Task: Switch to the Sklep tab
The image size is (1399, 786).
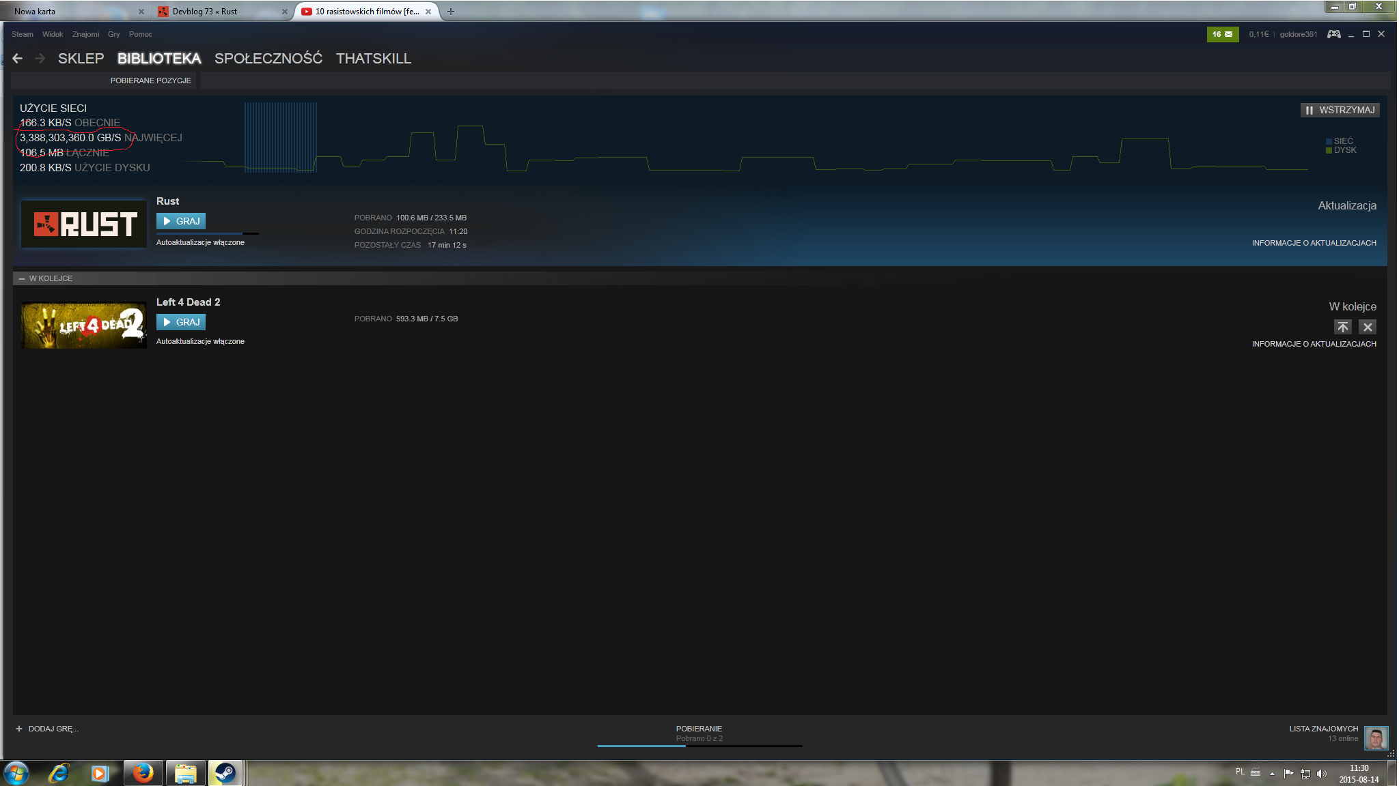Action: (x=81, y=59)
